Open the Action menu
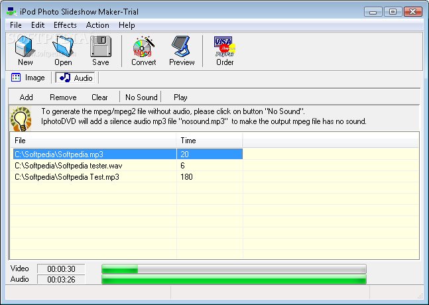The height and width of the screenshot is (305, 429). (97, 25)
